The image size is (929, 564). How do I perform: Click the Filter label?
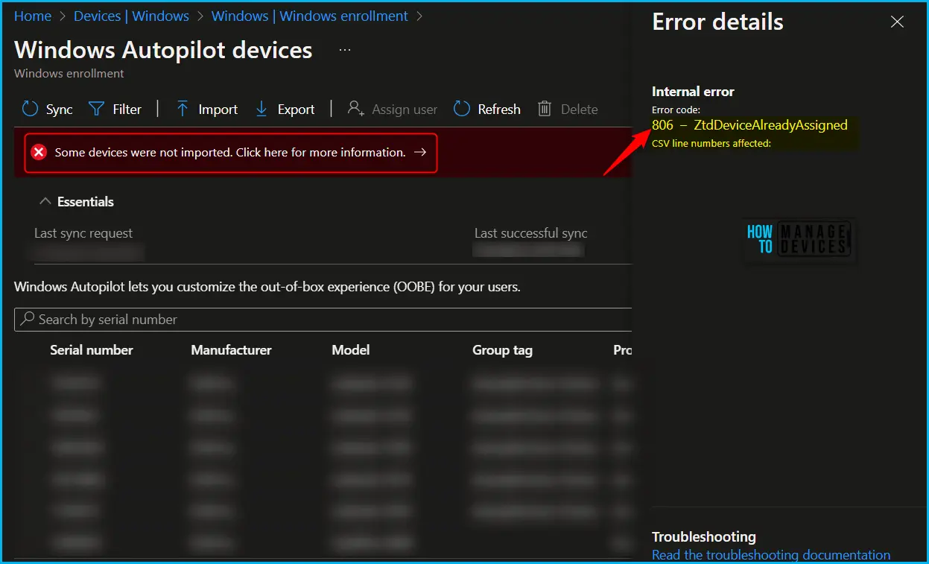pos(127,110)
